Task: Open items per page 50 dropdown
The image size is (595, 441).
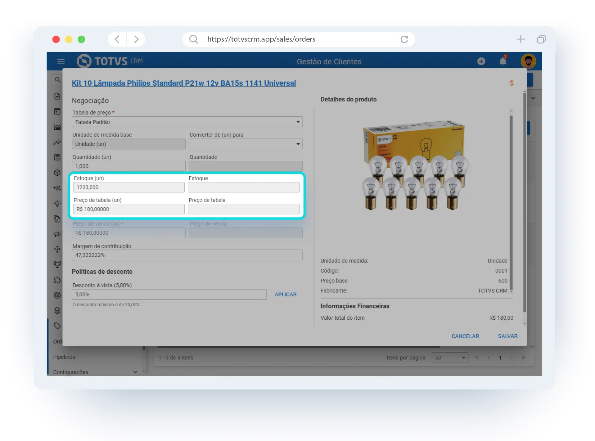Action: [x=450, y=358]
